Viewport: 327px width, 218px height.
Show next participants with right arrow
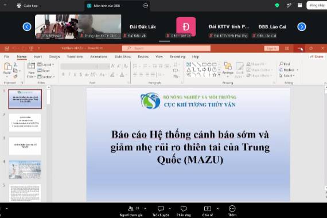pyautogui.click(x=302, y=27)
